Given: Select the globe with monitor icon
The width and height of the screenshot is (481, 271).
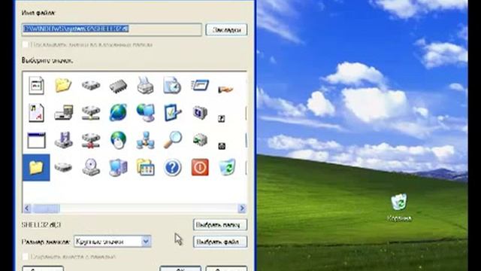Looking at the screenshot, I should coord(145,112).
